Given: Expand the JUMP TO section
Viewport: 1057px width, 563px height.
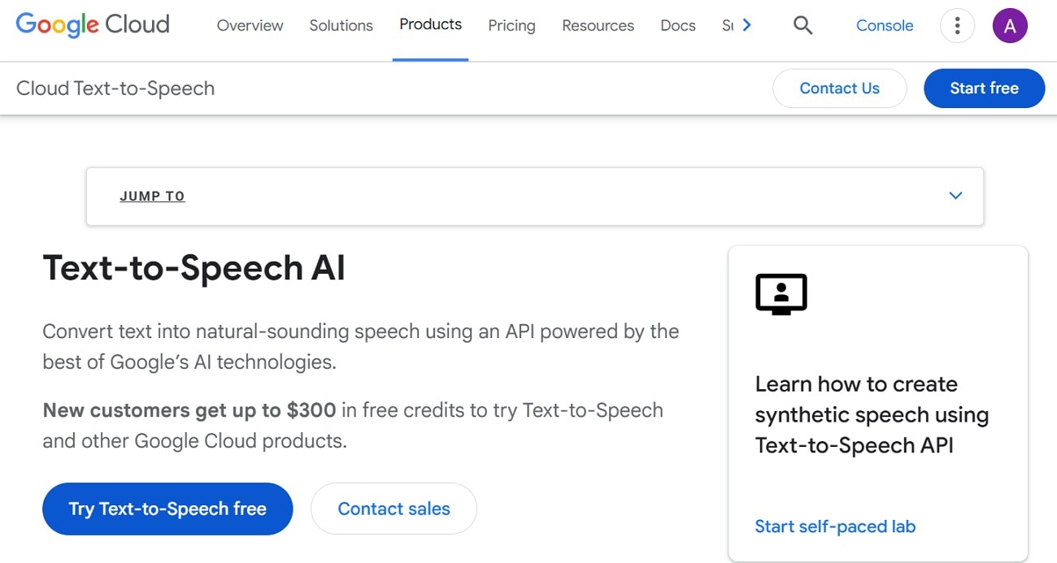Looking at the screenshot, I should [152, 196].
